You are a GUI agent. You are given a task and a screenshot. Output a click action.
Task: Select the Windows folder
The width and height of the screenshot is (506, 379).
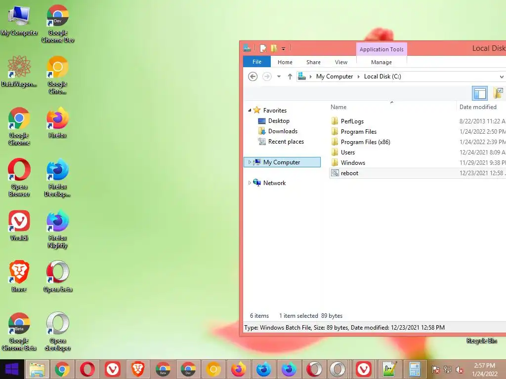pyautogui.click(x=353, y=162)
